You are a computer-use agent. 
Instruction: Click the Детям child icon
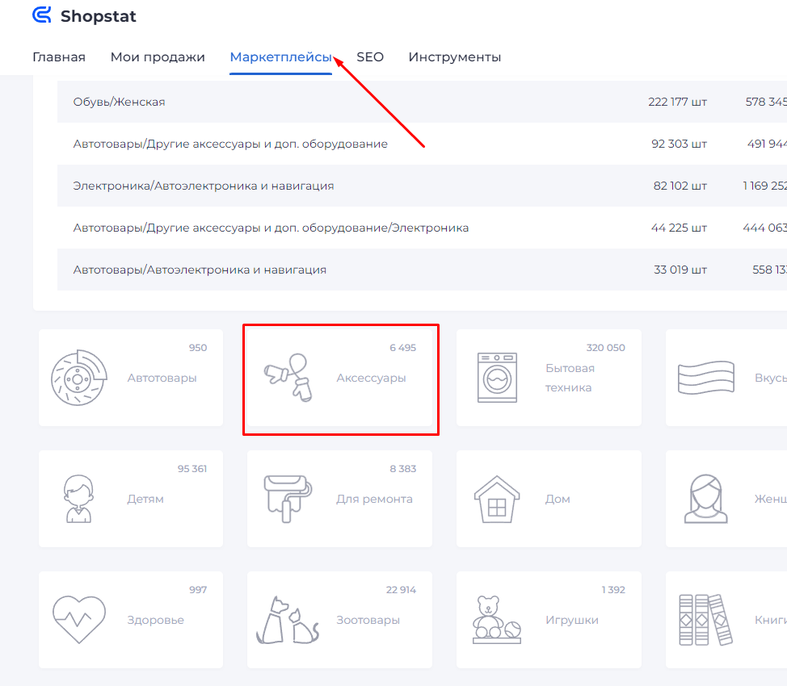[x=78, y=499]
